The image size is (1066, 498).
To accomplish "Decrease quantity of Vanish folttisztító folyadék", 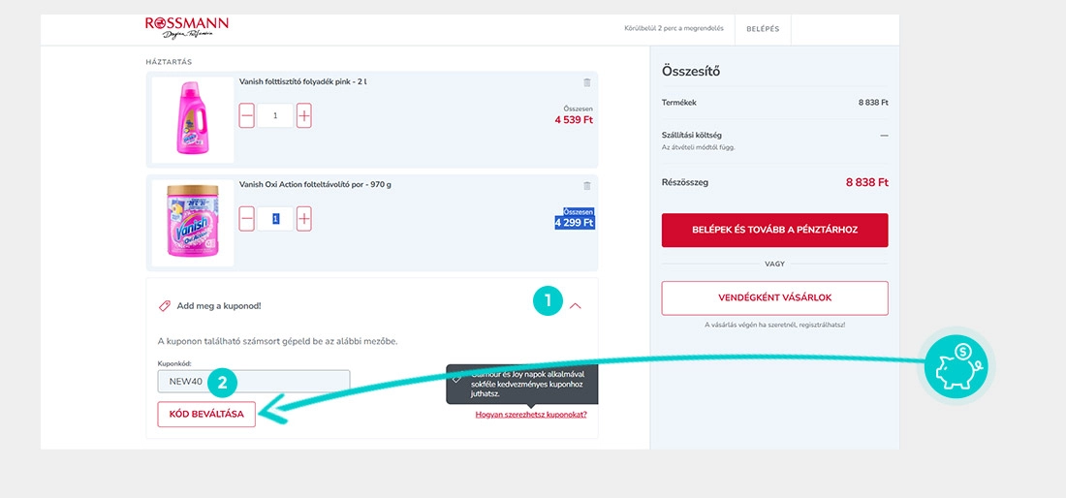I will (247, 116).
